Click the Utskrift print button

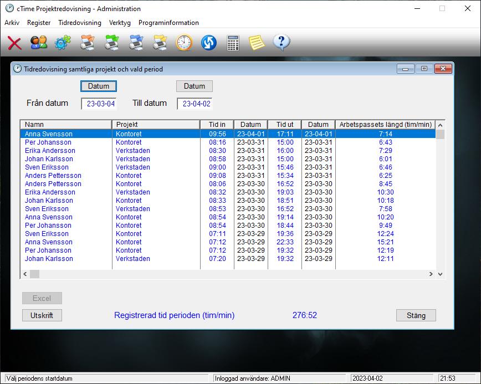[42, 315]
